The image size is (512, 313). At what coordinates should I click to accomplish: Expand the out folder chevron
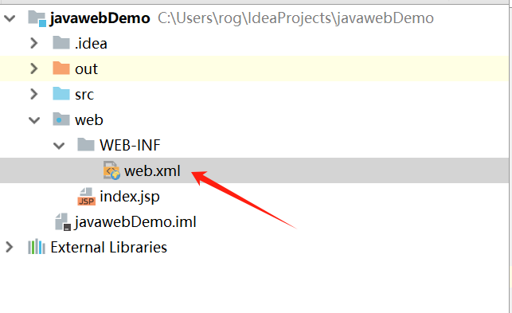(x=34, y=68)
